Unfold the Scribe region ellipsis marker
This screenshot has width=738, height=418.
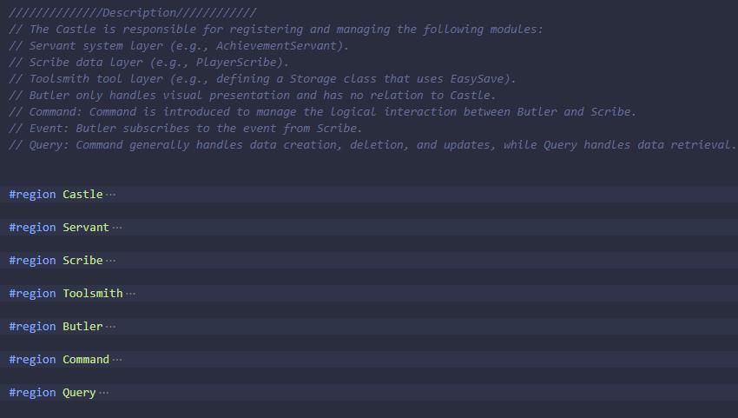(110, 261)
